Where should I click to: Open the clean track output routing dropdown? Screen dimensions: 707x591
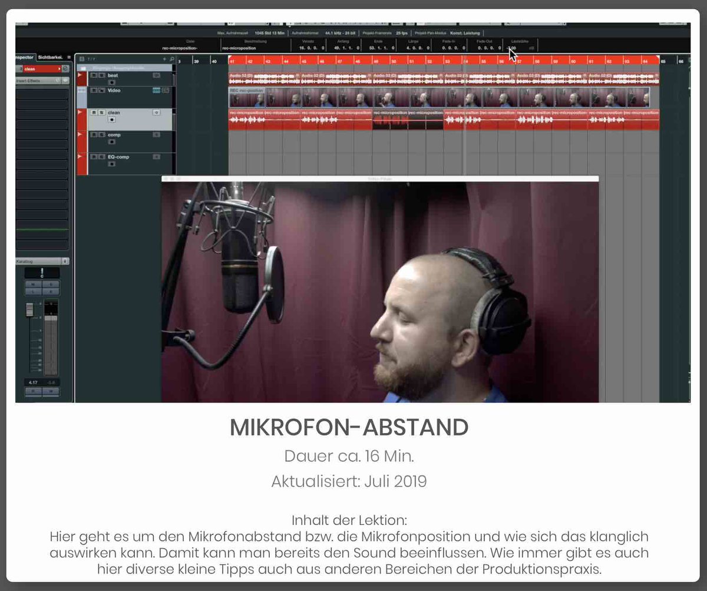click(x=59, y=68)
